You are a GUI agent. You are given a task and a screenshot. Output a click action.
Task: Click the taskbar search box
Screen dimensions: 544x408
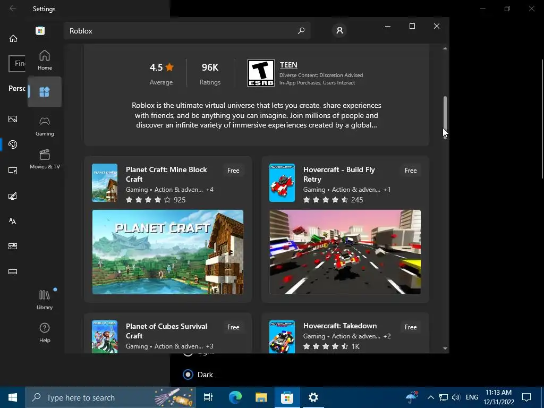(x=110, y=397)
